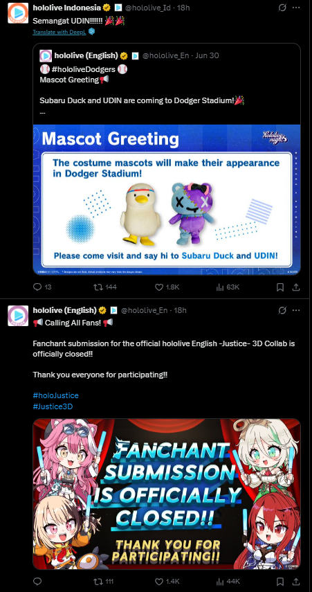The width and height of the screenshot is (312, 592).
Task: Reply to the hololive Indonesia post
Action: (42, 287)
